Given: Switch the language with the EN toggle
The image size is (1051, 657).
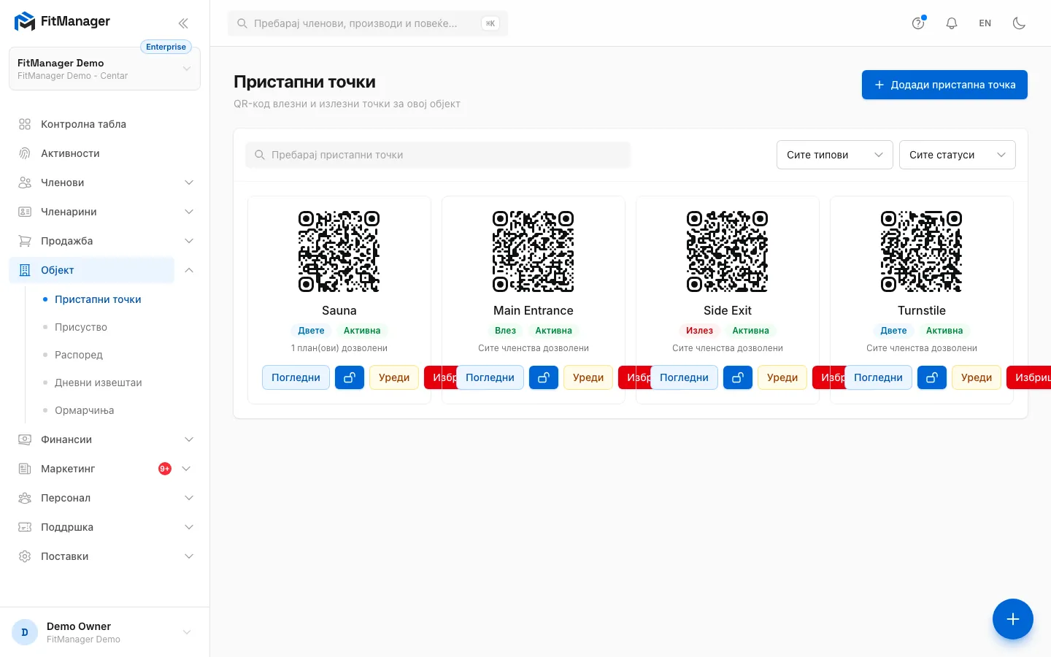Looking at the screenshot, I should [985, 23].
